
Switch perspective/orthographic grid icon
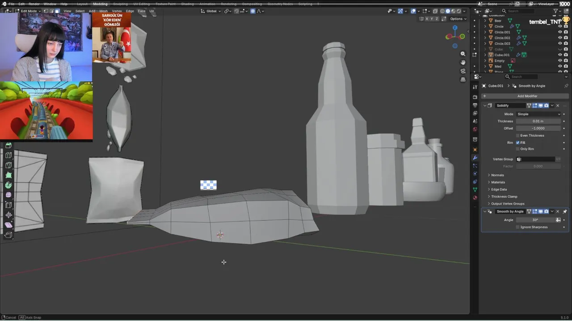[x=463, y=79]
